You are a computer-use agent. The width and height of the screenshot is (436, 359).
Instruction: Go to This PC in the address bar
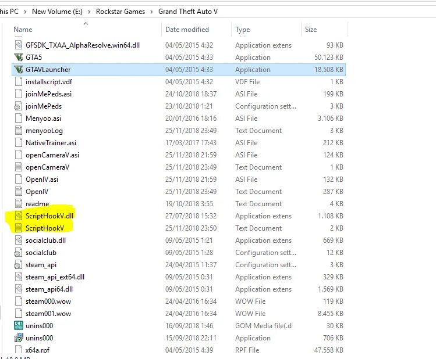(9, 12)
